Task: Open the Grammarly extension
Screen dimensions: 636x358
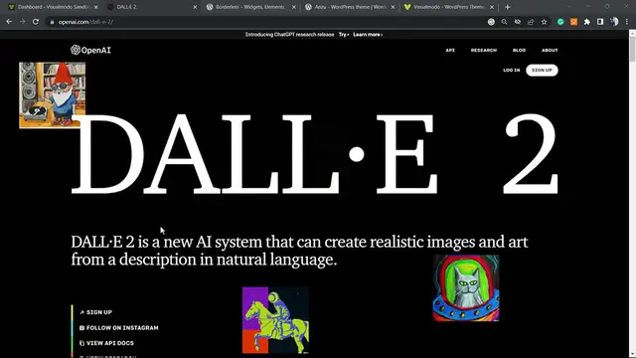Action: (560, 22)
